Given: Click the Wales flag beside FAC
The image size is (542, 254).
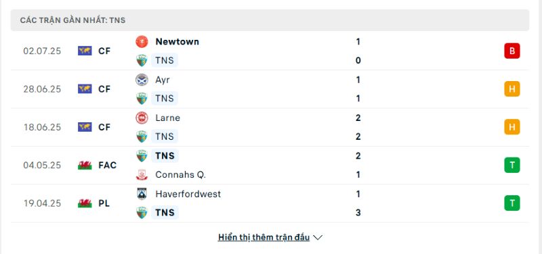Looking at the screenshot, I should 85,166.
